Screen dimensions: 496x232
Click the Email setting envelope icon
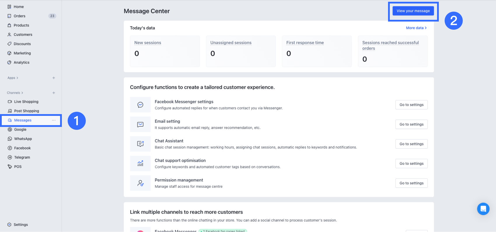click(x=140, y=124)
